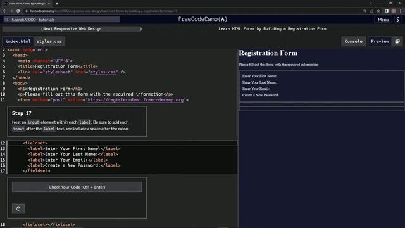Click the styles.css link in line 6
This screenshot has height=228, width=405.
point(103,72)
